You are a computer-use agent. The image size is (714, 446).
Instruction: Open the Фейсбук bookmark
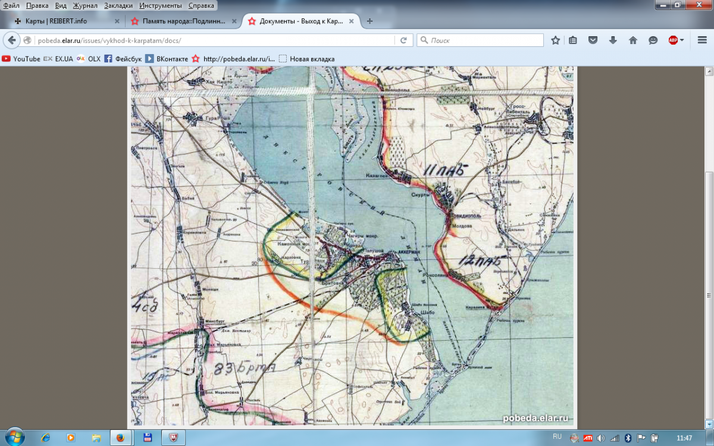123,59
